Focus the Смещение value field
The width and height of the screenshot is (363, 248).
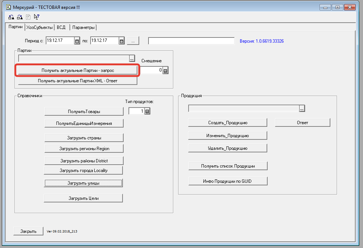click(x=151, y=70)
